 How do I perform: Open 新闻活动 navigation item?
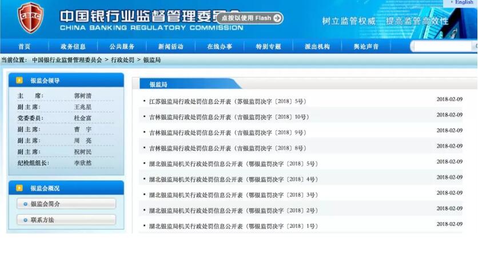(171, 47)
